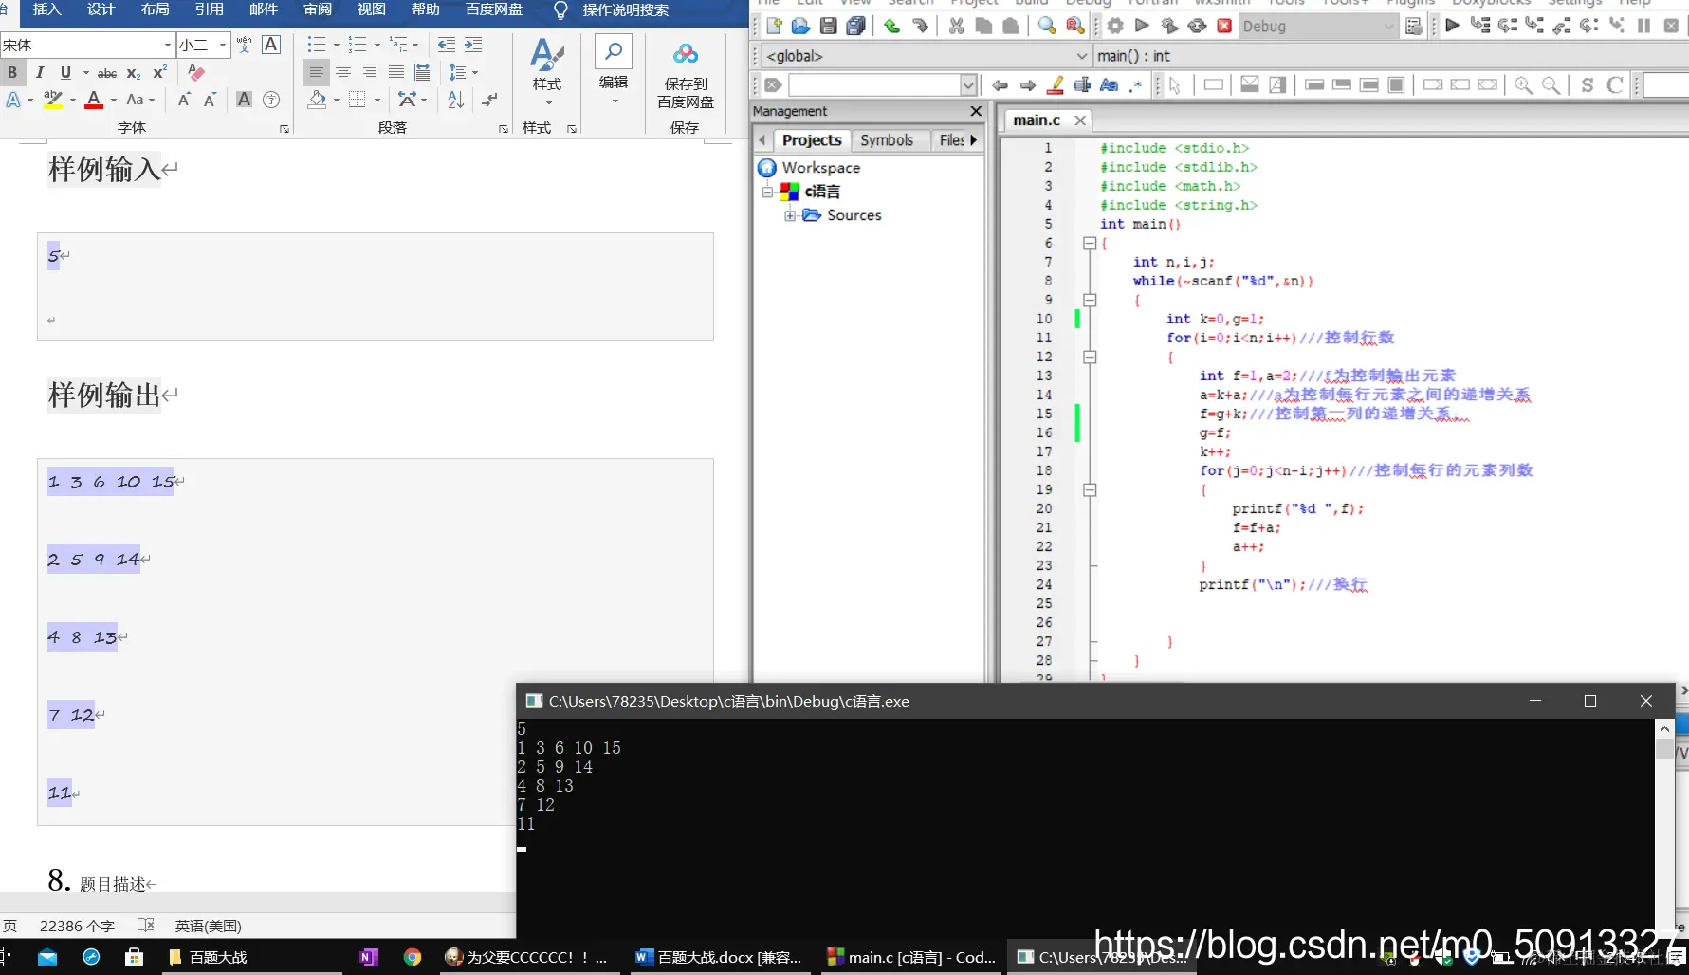Click the cut scissors icon

pyautogui.click(x=956, y=26)
